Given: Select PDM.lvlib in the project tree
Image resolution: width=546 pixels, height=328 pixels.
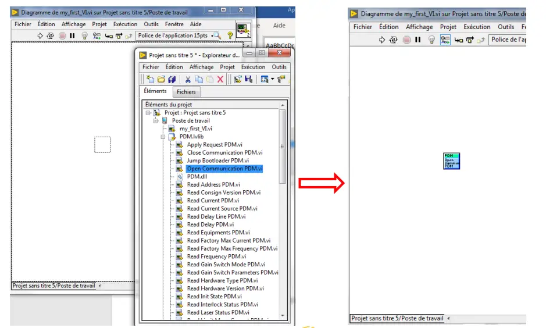Looking at the screenshot, I should [191, 137].
